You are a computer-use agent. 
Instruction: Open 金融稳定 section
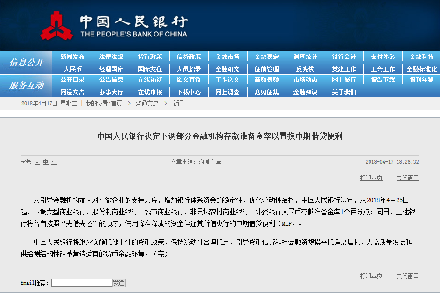tap(266, 57)
